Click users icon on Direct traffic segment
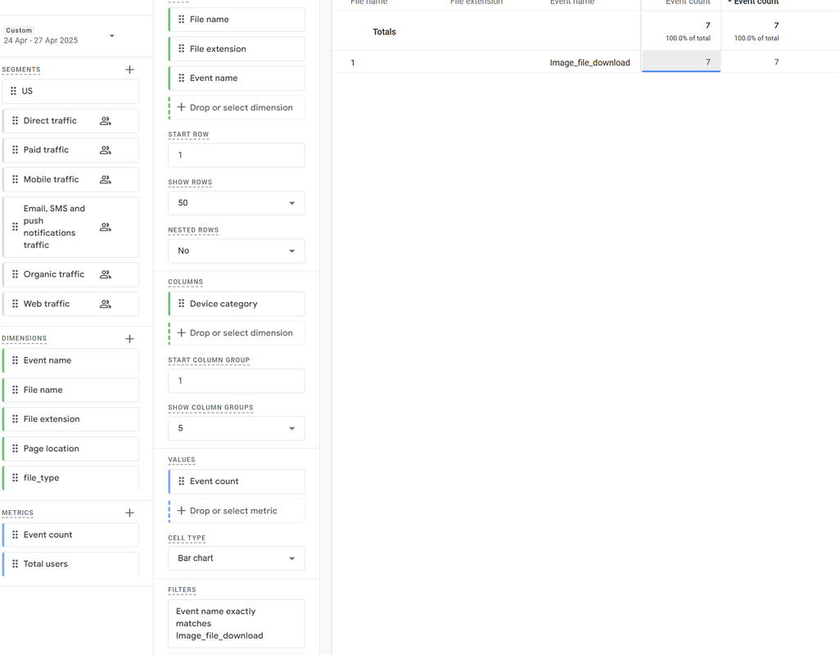 pyautogui.click(x=106, y=121)
